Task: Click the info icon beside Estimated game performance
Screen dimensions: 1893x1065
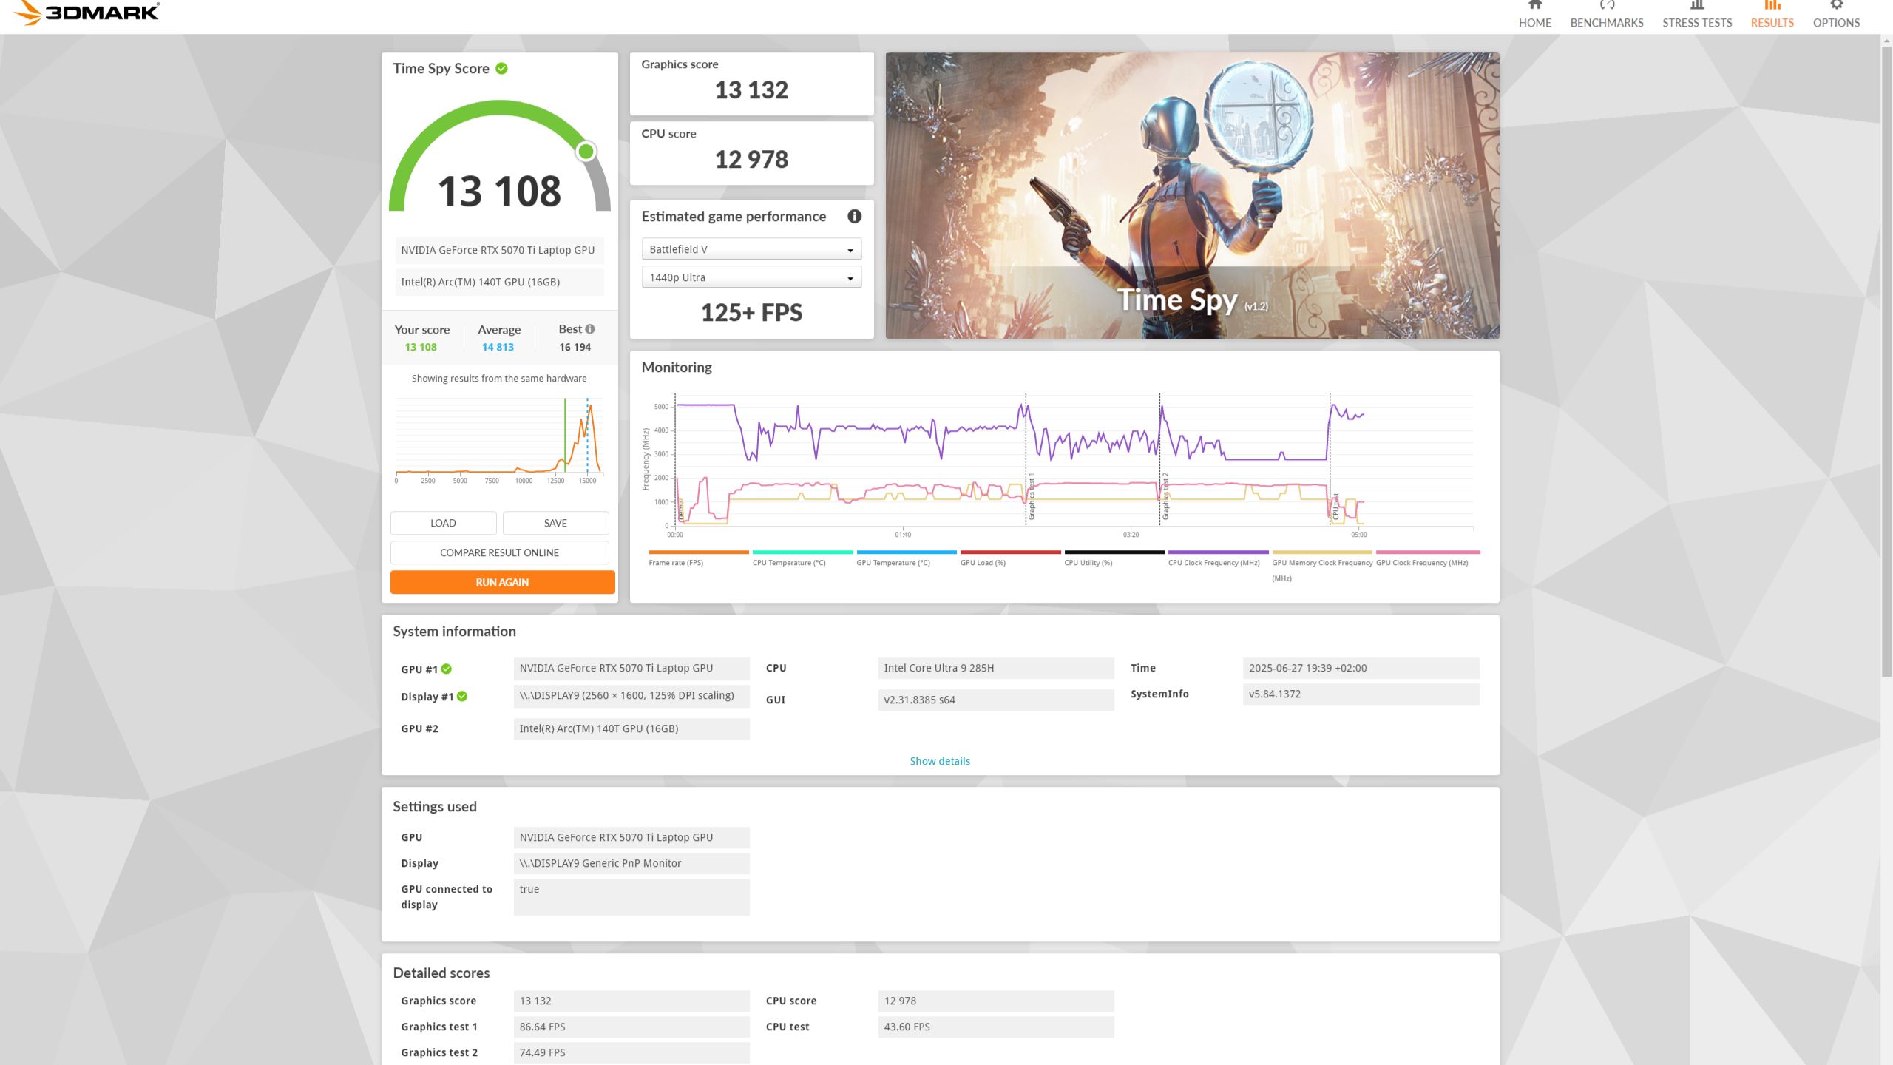Action: (x=854, y=217)
